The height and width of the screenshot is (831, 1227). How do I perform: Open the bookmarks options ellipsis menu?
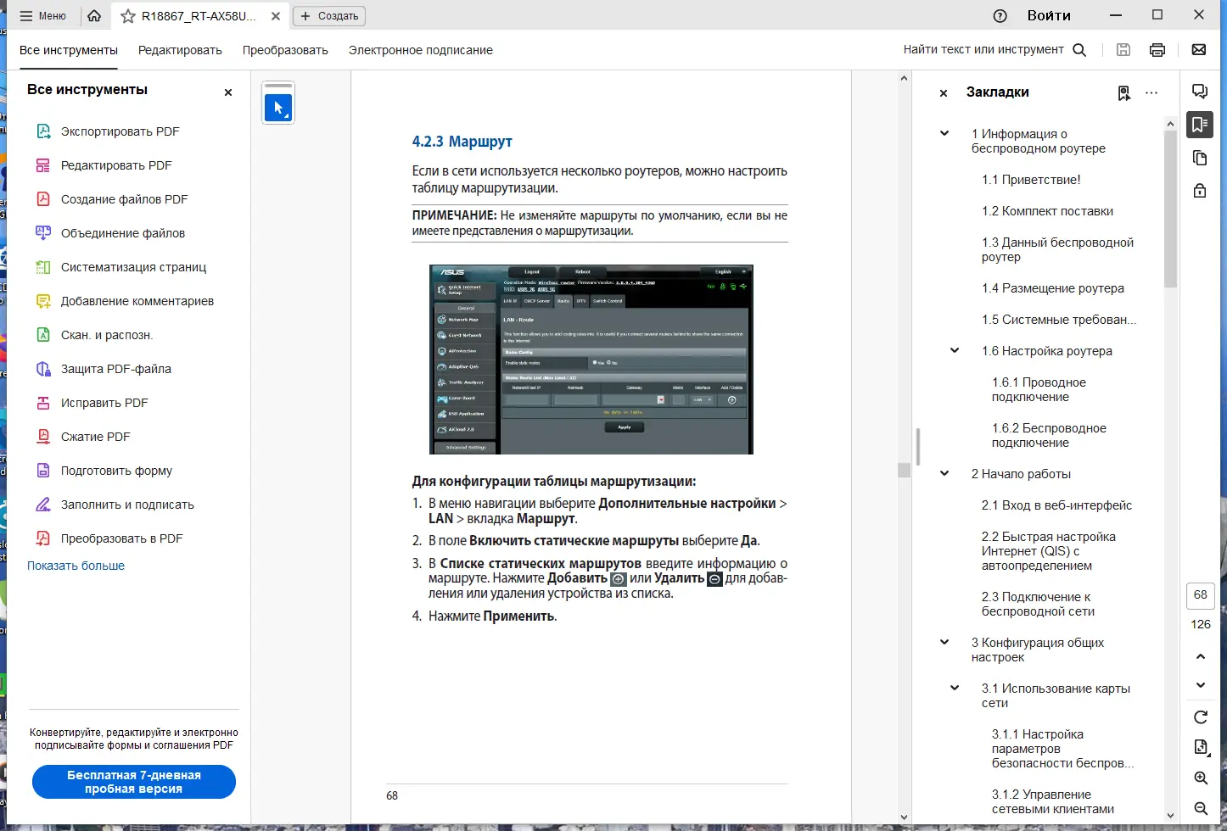click(x=1151, y=93)
